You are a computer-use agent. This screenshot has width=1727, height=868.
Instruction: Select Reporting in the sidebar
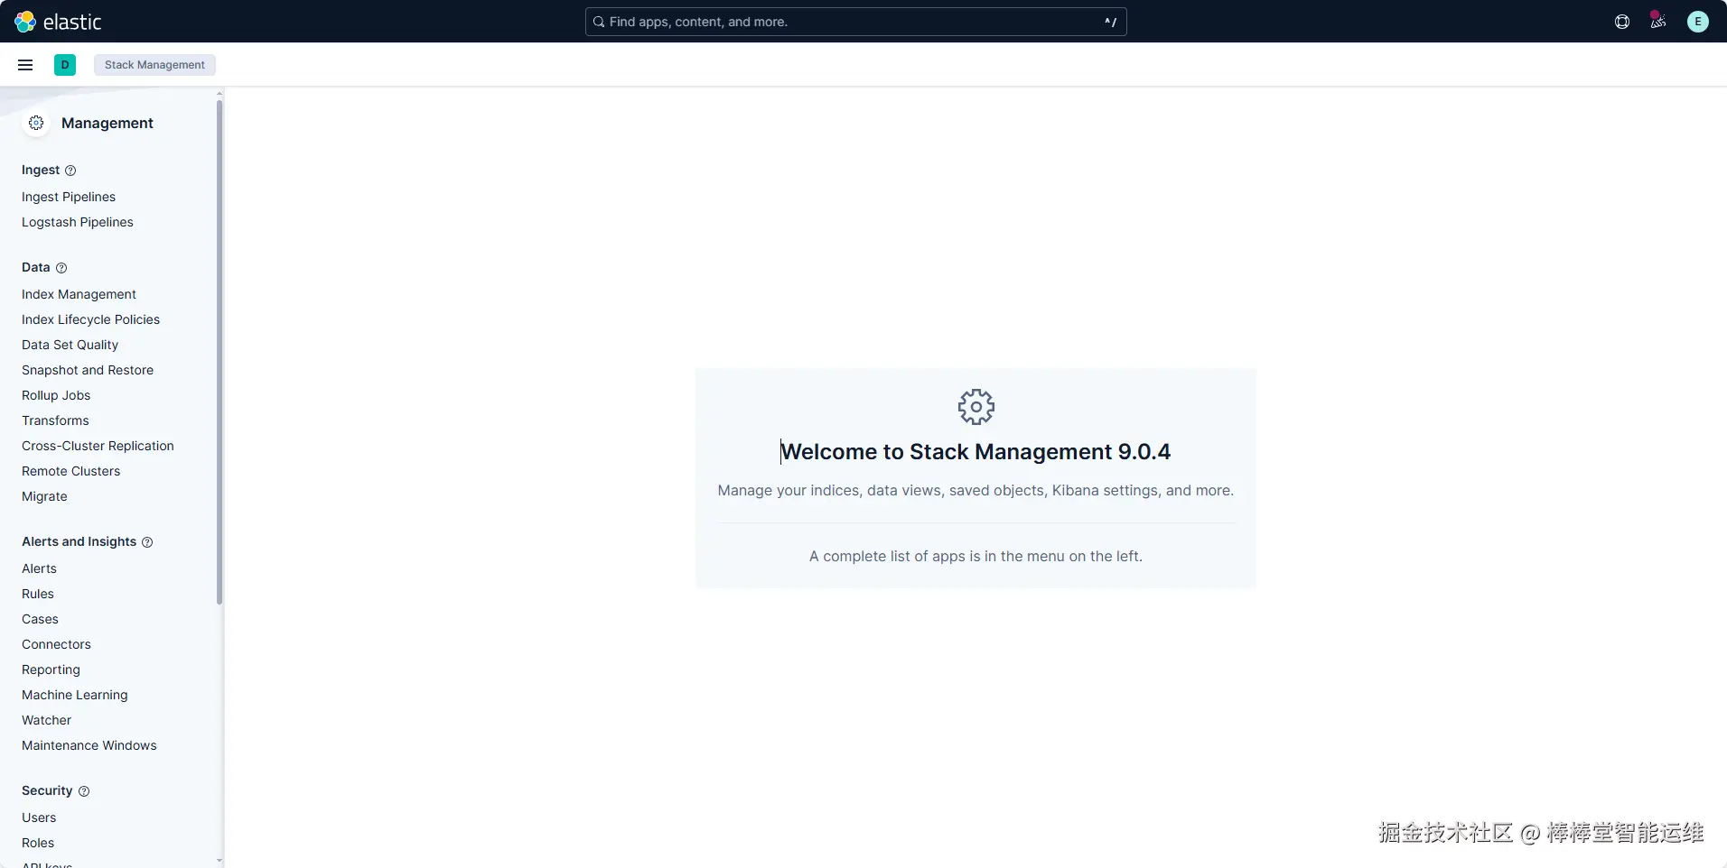click(51, 669)
